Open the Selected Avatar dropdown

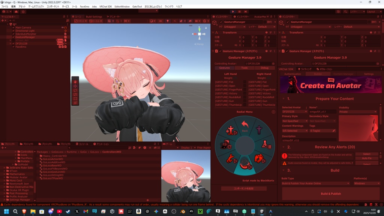point(294,112)
